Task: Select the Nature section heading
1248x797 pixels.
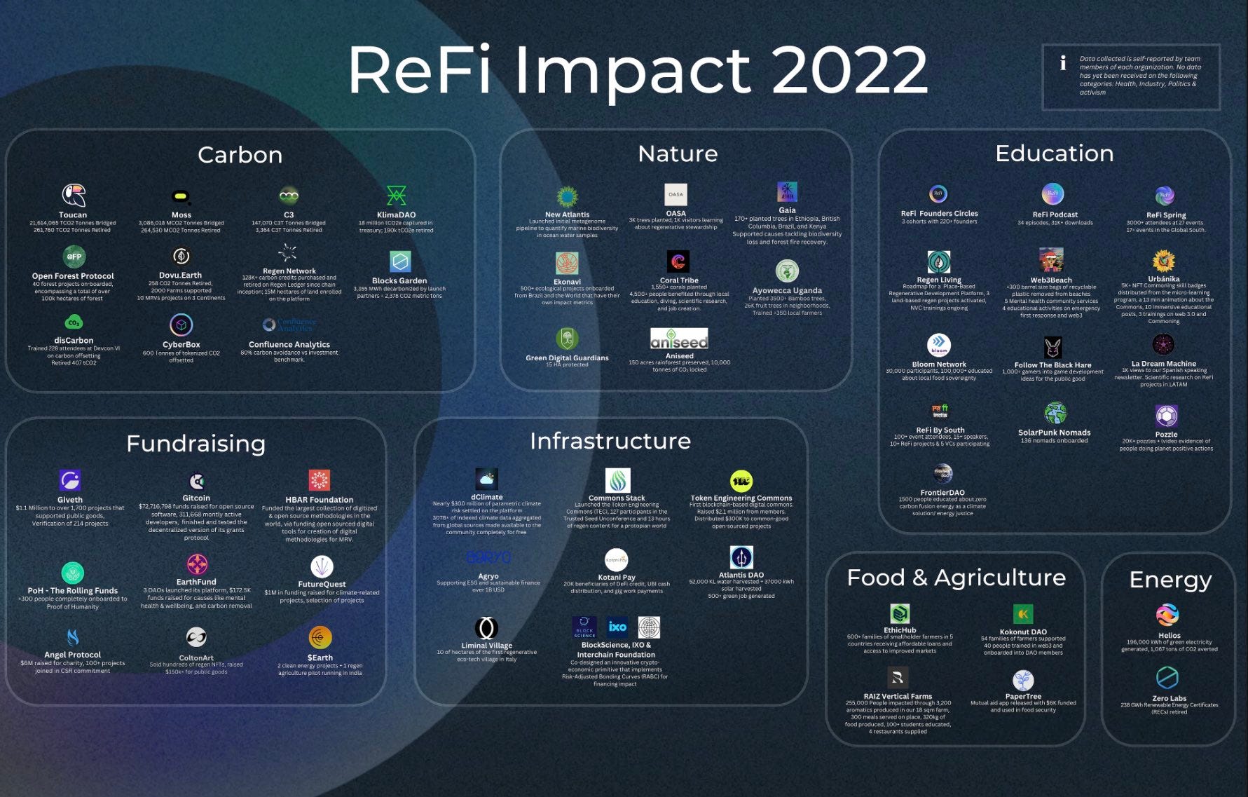Action: [678, 154]
